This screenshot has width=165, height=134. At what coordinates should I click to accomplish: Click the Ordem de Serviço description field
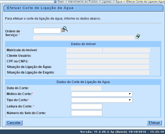84,38
